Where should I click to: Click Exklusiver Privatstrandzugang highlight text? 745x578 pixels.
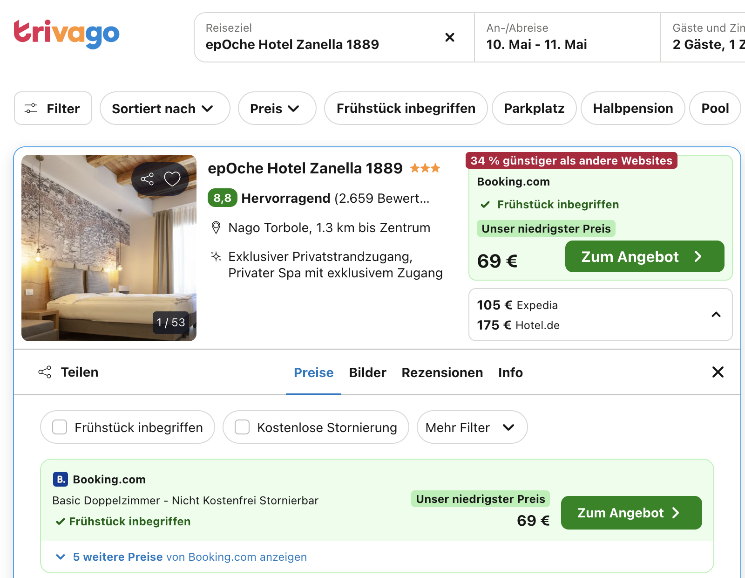[x=335, y=265]
